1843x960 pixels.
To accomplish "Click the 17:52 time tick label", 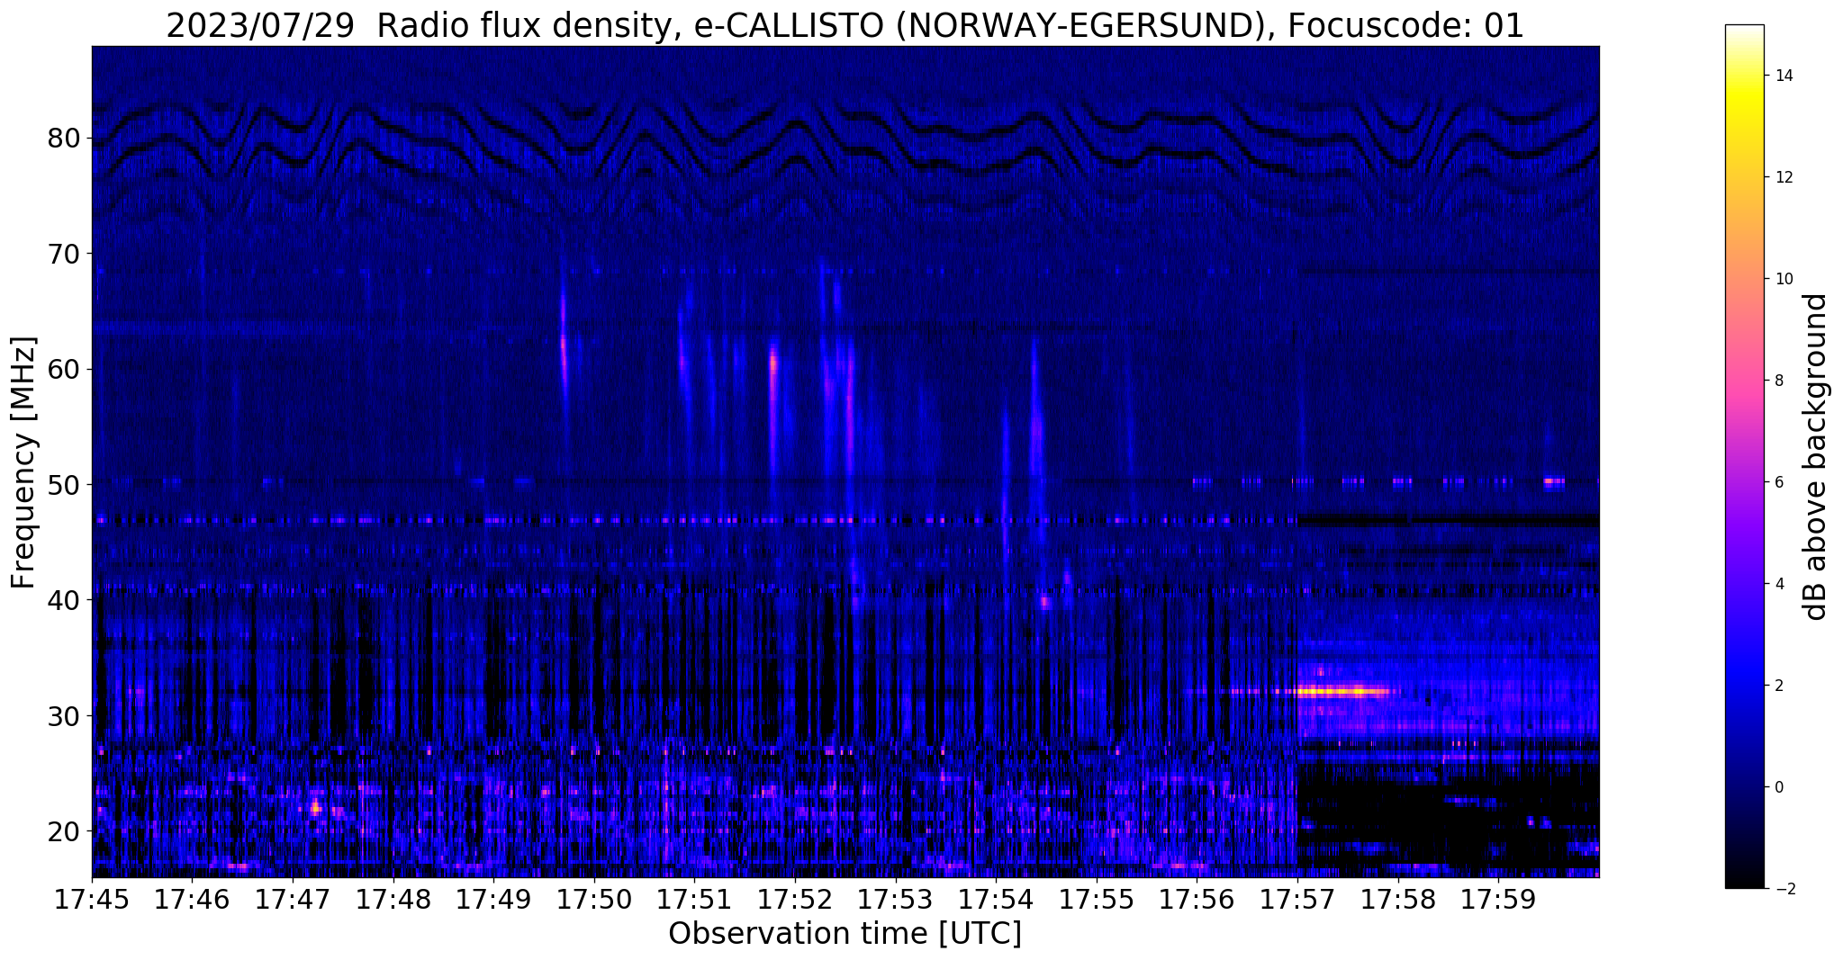I will tap(795, 900).
